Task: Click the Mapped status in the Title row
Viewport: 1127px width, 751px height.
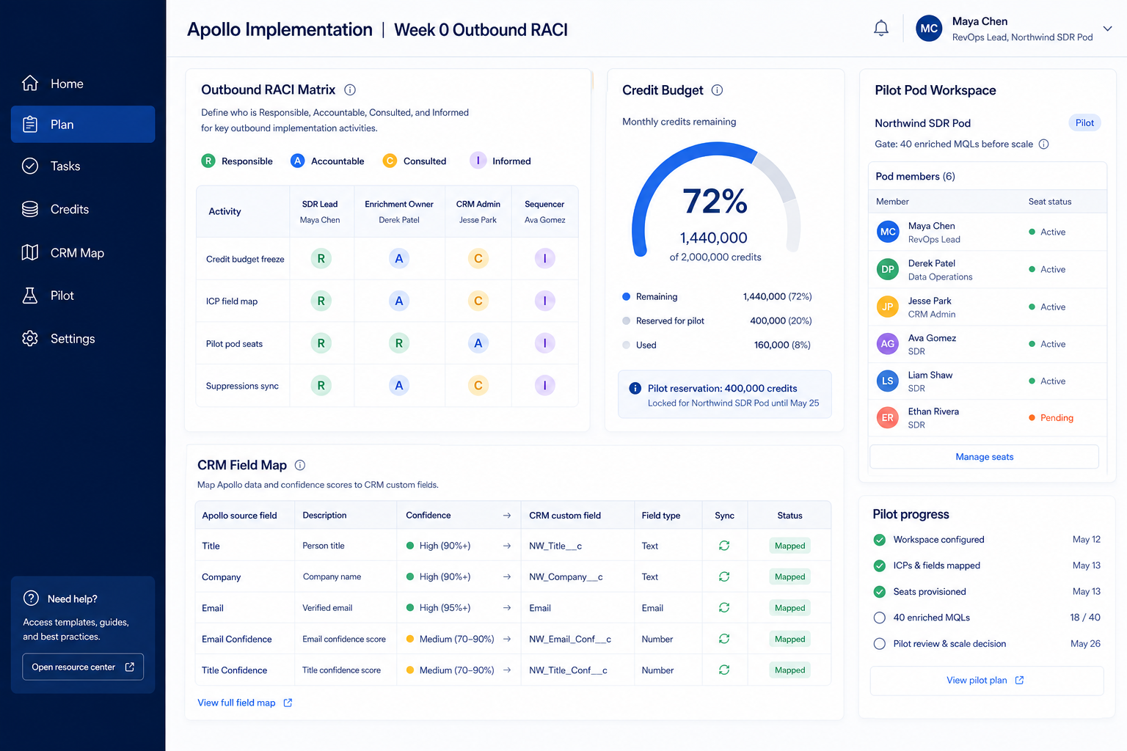Action: pos(790,546)
